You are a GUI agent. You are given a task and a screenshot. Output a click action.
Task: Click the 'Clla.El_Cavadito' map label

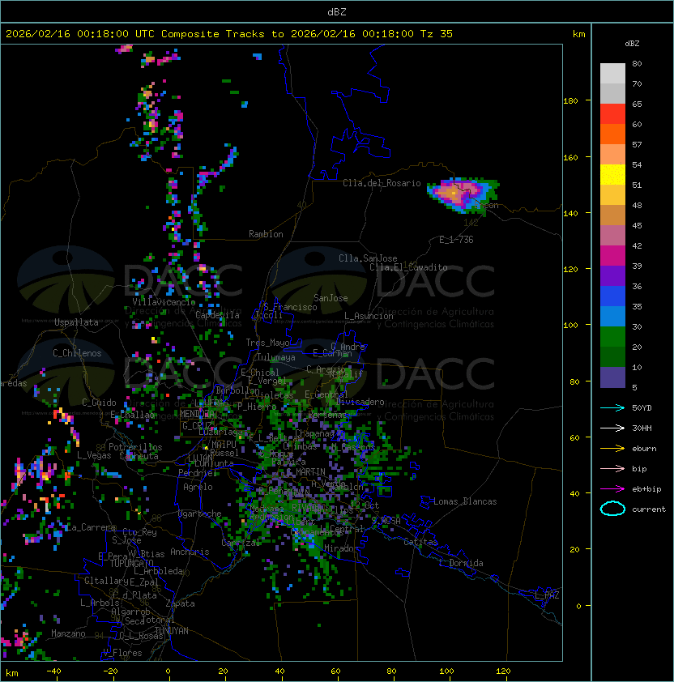(408, 267)
